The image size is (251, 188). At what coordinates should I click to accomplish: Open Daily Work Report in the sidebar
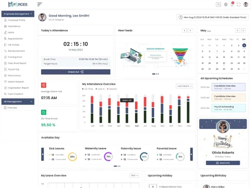point(17,63)
